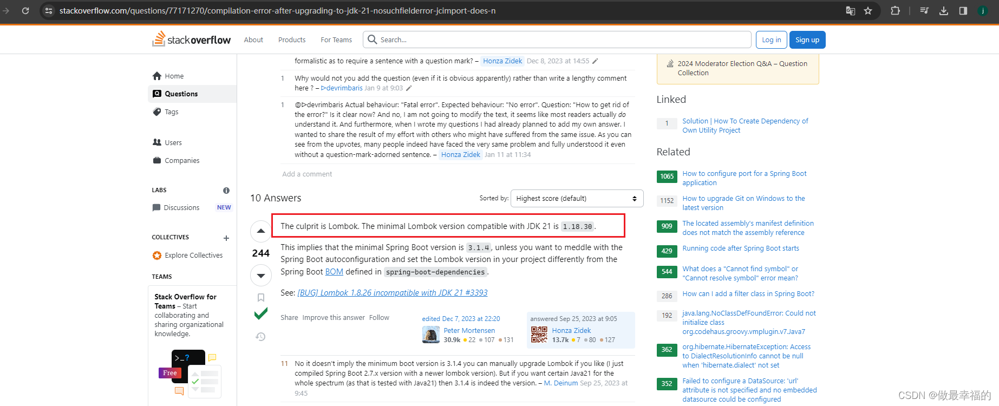
Task: Open Peter Mortensen's avatar image
Action: pyautogui.click(x=431, y=335)
